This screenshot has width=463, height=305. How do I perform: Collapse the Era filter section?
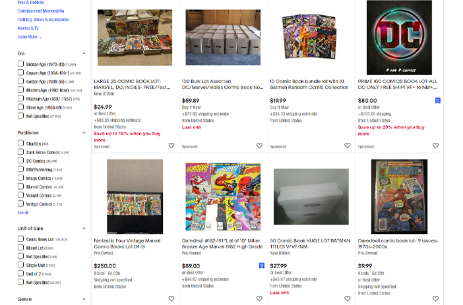pyautogui.click(x=84, y=53)
